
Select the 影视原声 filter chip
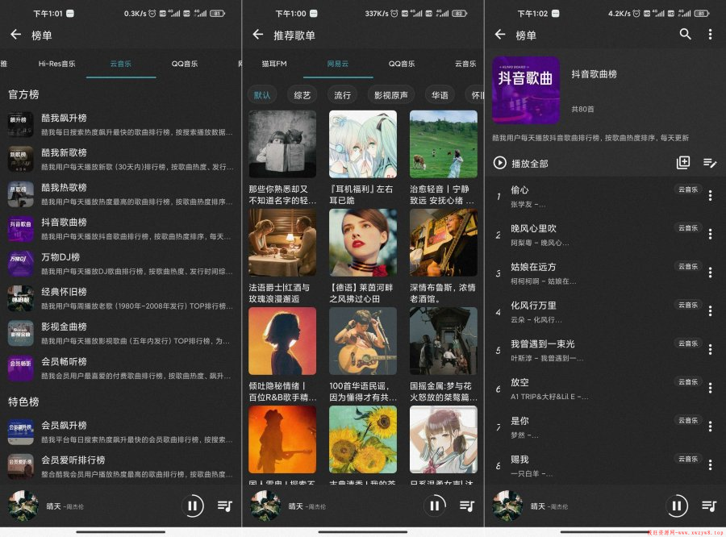[x=391, y=95]
